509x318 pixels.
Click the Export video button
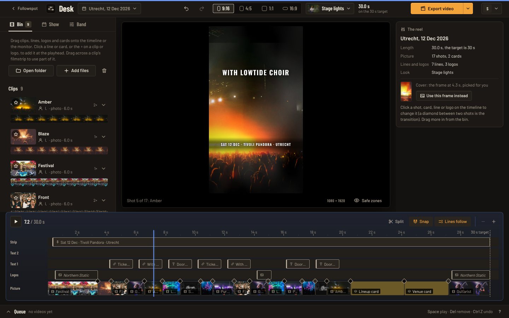437,8
